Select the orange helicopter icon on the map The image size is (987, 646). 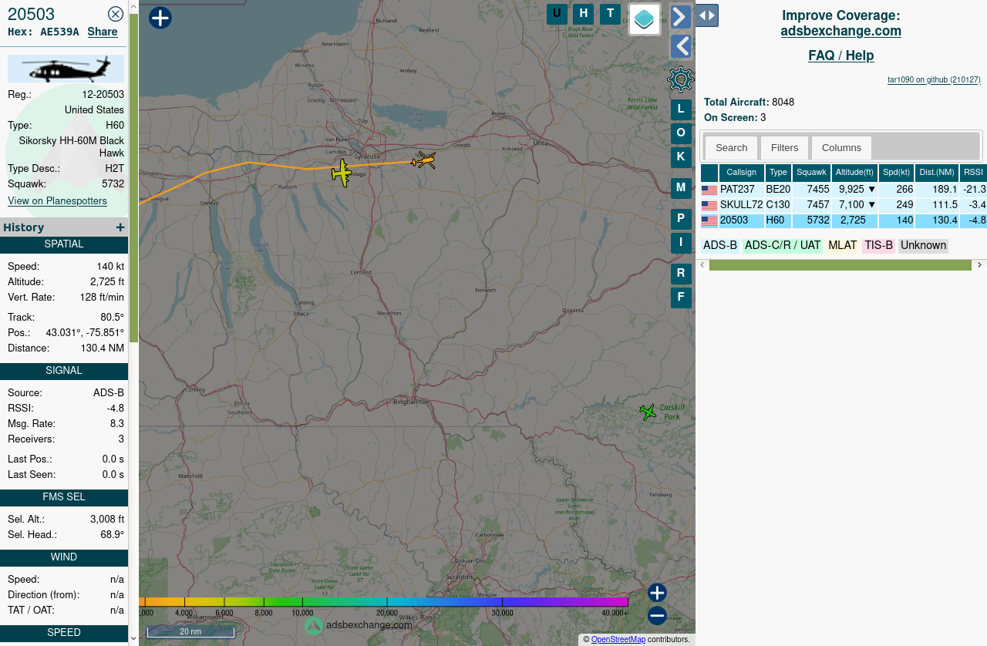pos(423,160)
